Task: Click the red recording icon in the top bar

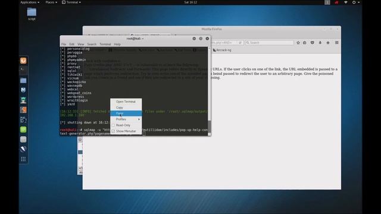Action: click(x=336, y=2)
